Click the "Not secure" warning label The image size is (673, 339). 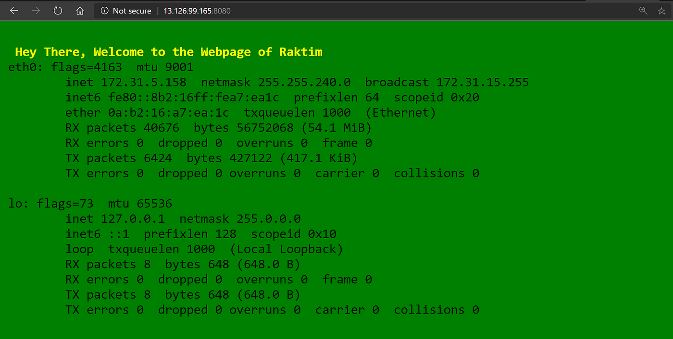tap(132, 11)
